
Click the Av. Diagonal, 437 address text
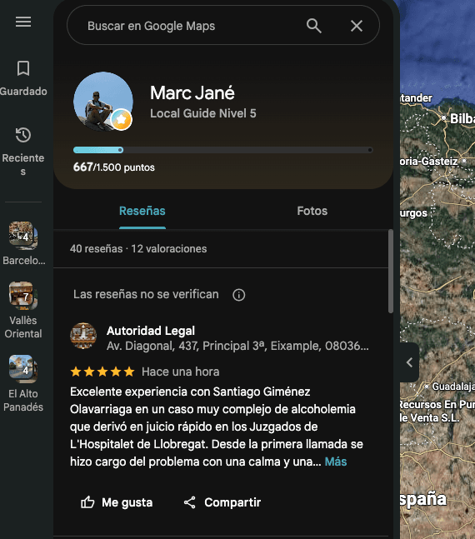237,346
